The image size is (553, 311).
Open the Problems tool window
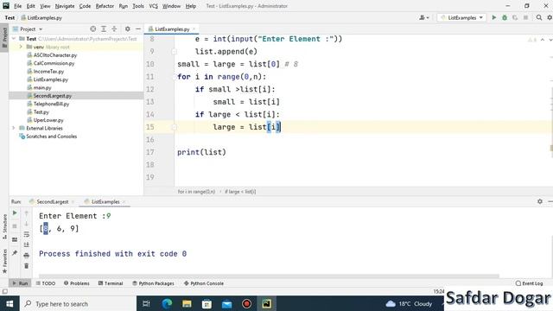(x=77, y=283)
